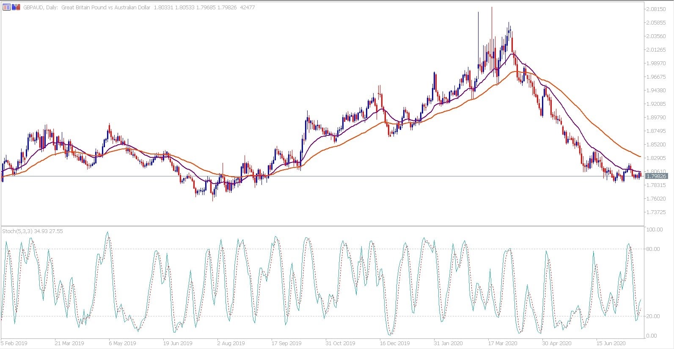Select the 5 Feb 2019 date label
This screenshot has width=674, height=349.
tap(14, 343)
